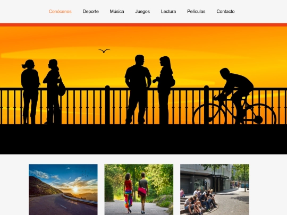Click the Lectura navigation link
This screenshot has height=215, width=287.
[168, 12]
